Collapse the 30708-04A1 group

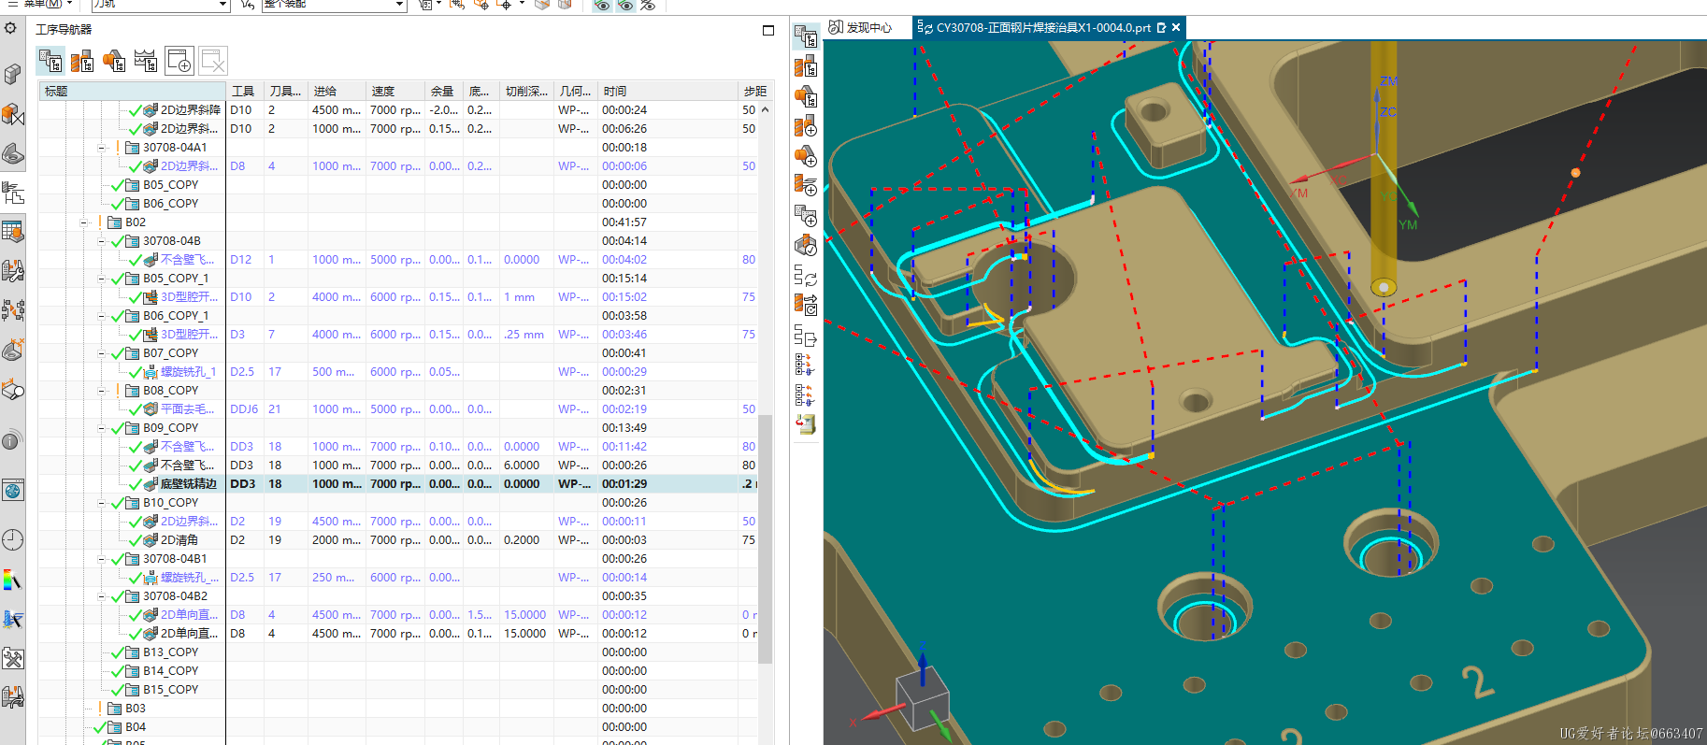102,148
